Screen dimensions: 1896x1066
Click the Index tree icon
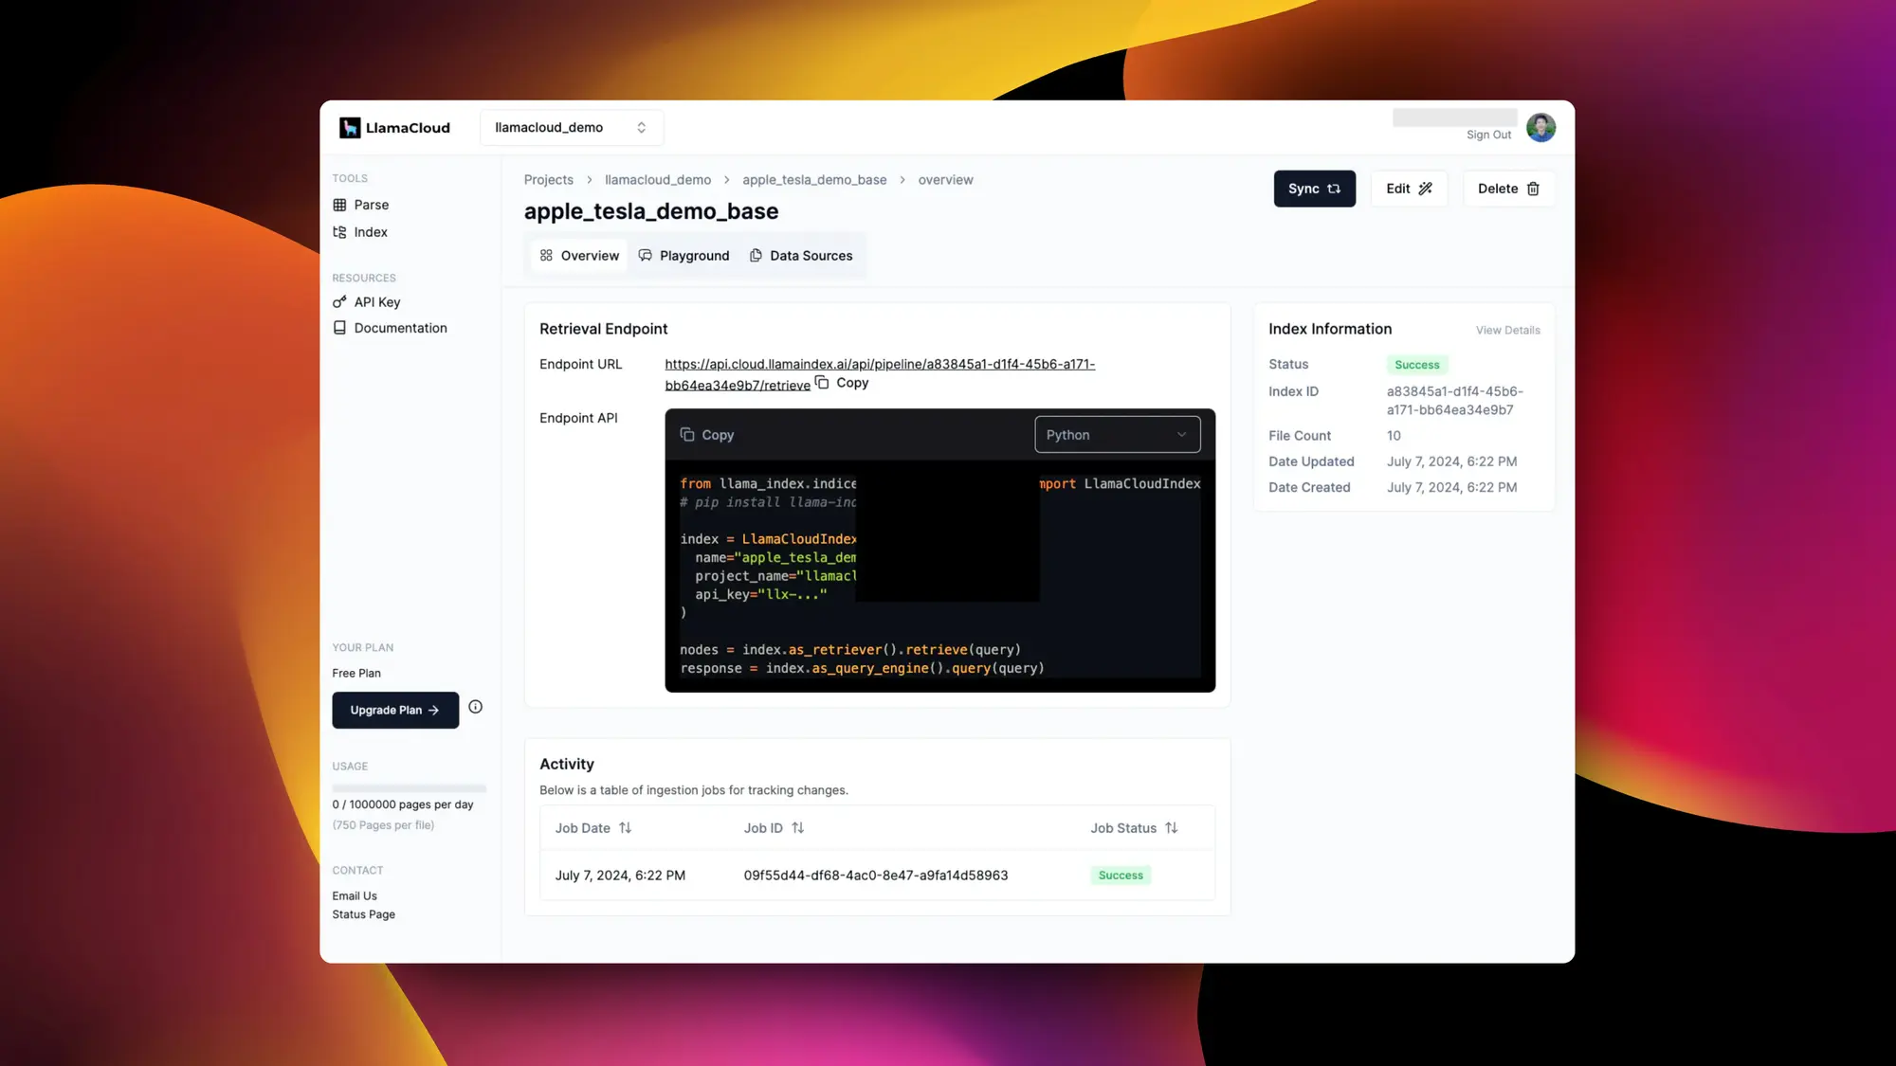339,232
